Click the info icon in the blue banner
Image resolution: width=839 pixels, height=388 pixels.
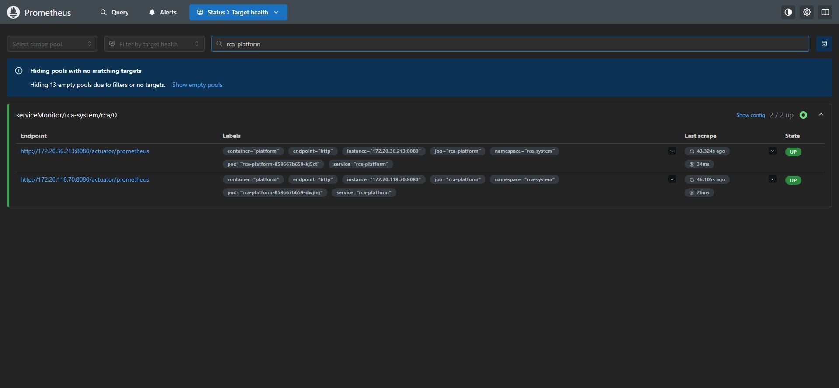19,71
